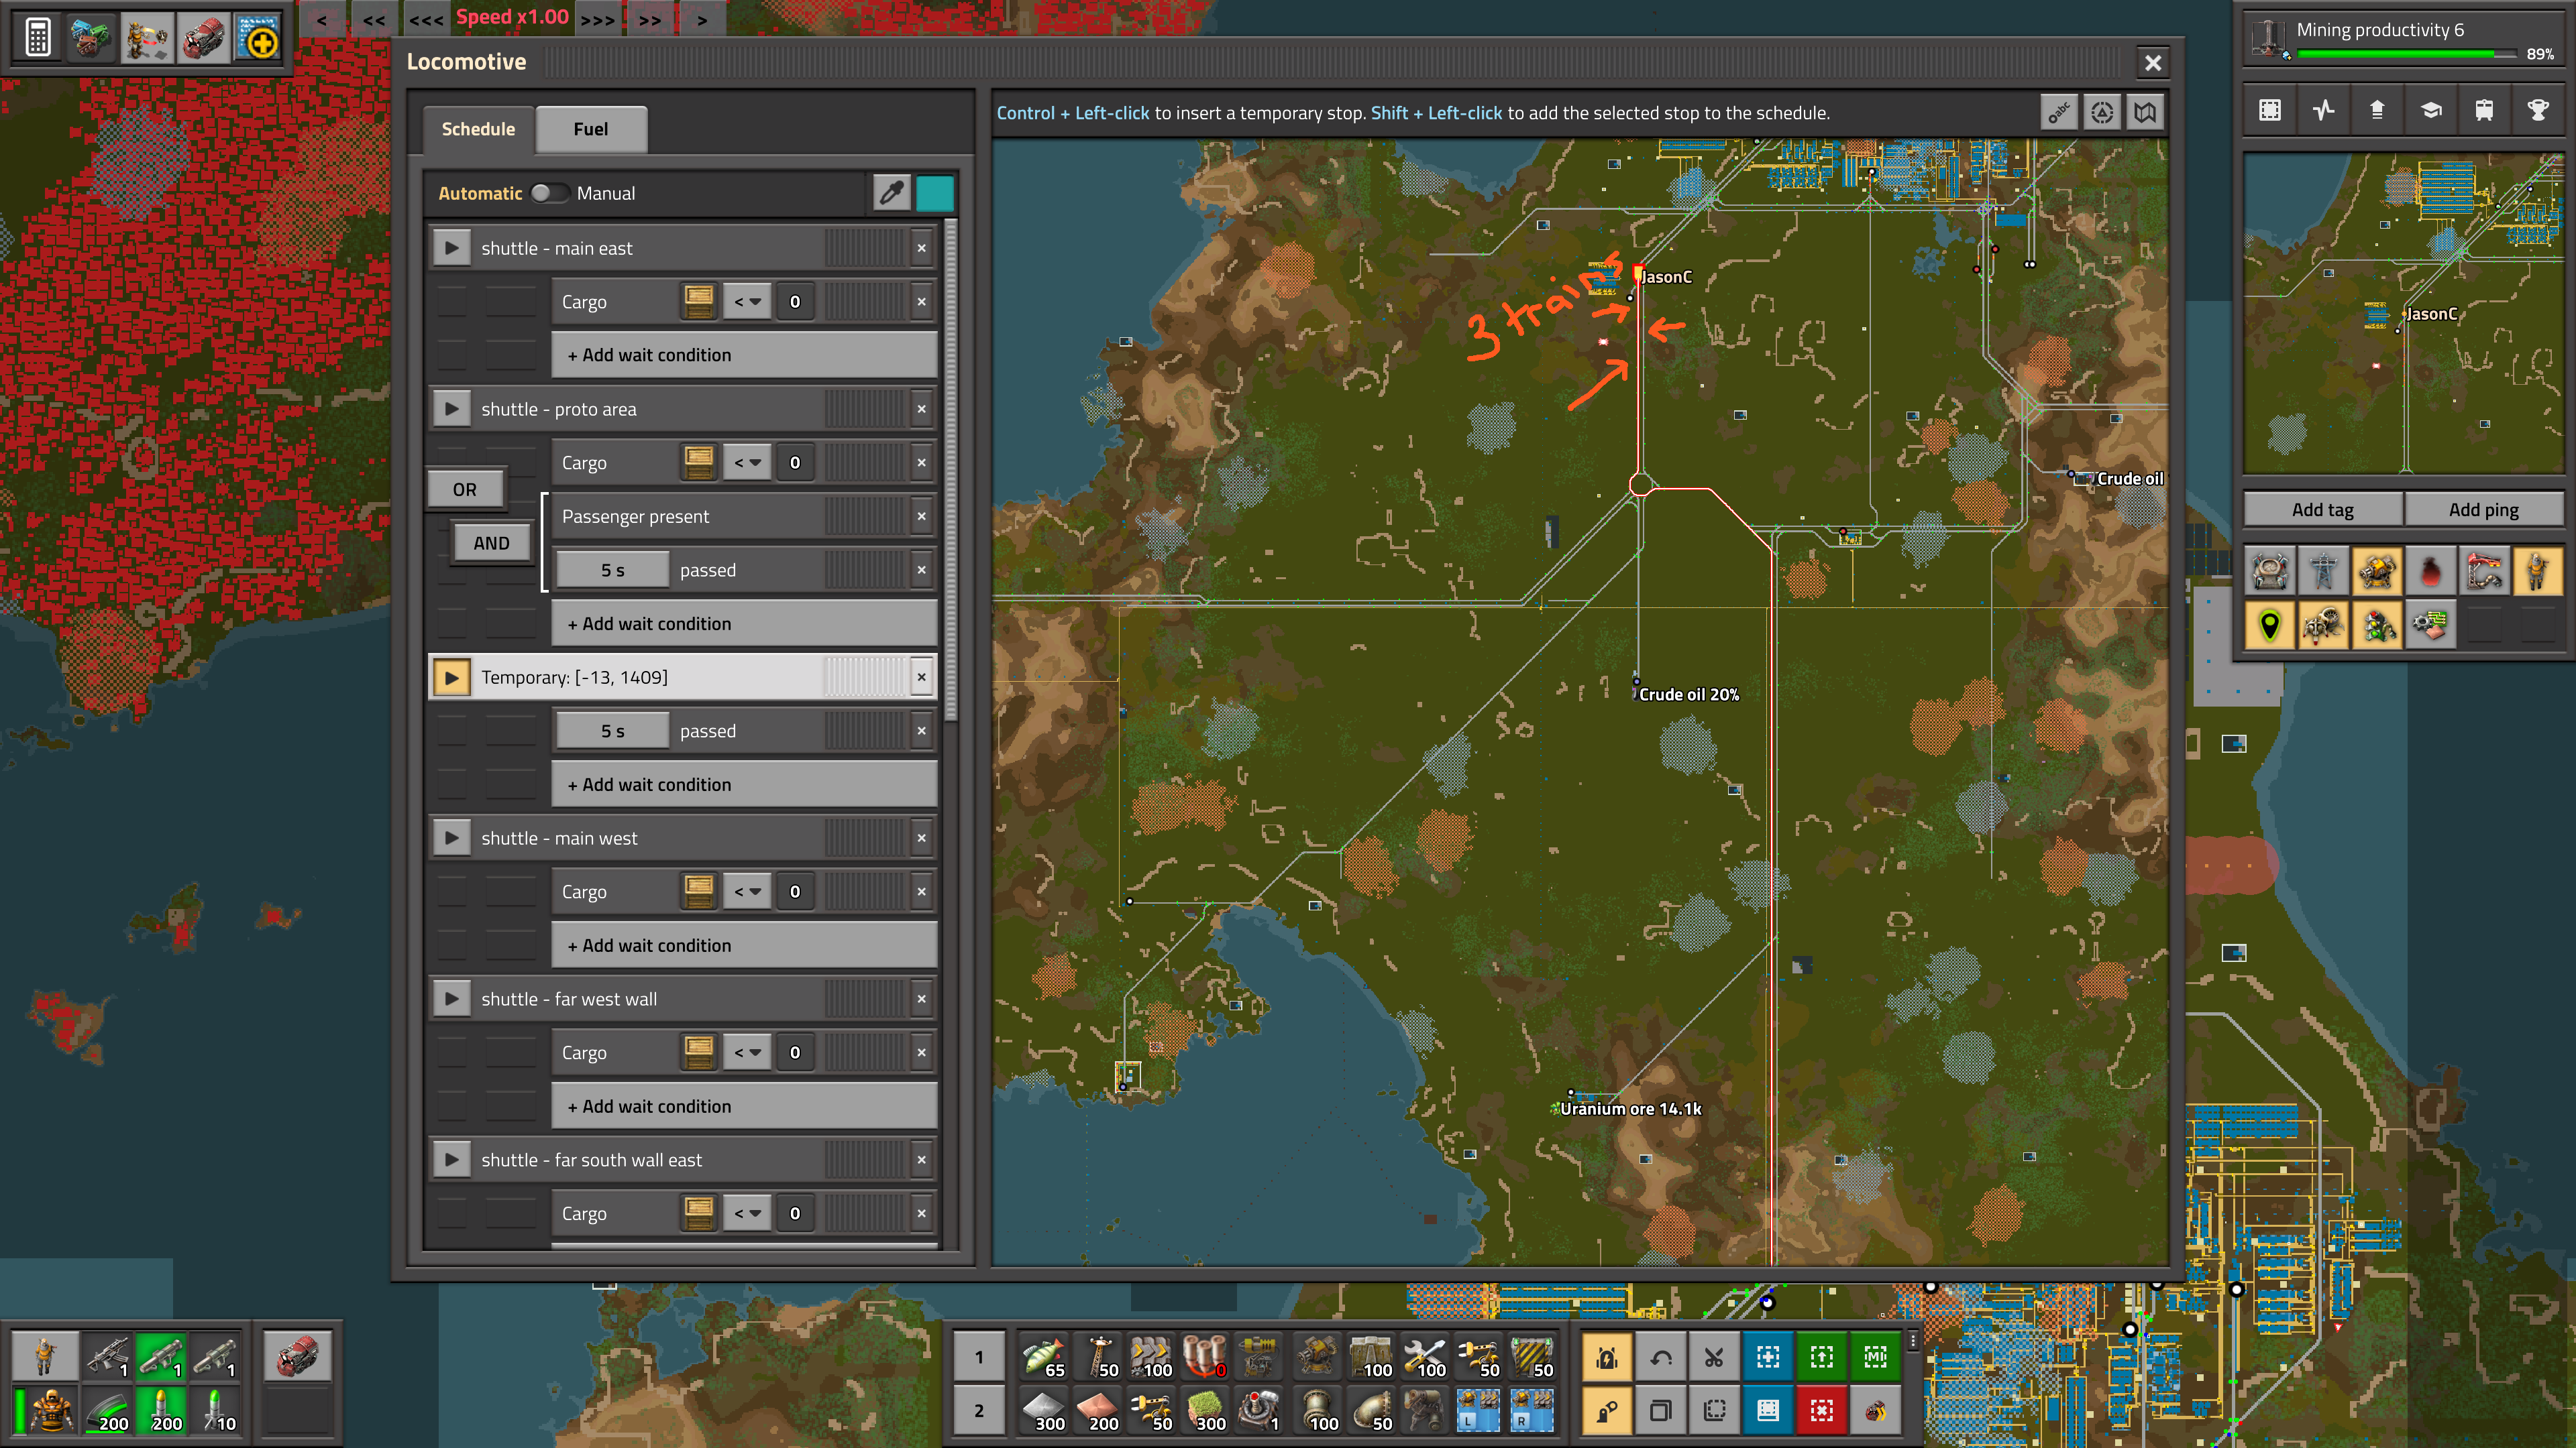Switch the AND condition operator
The width and height of the screenshot is (2576, 1448).
tap(491, 542)
